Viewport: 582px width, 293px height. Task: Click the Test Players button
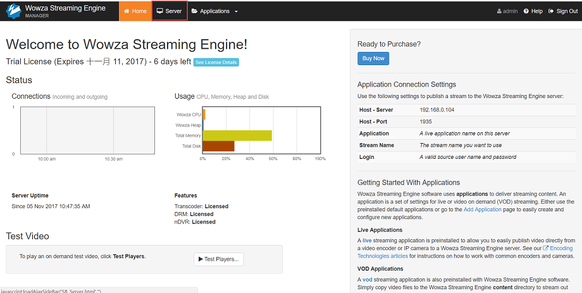click(219, 259)
